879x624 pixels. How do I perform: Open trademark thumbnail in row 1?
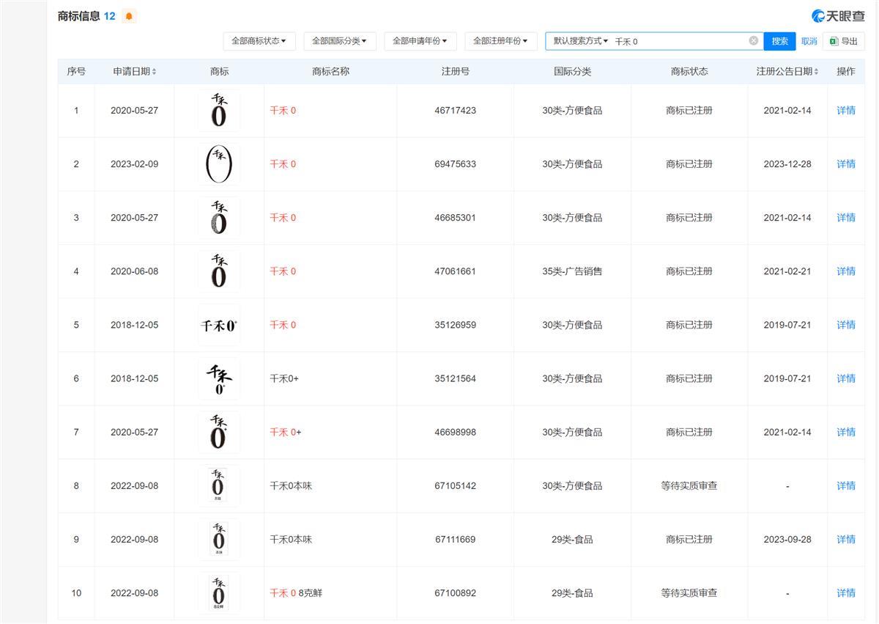click(x=218, y=111)
